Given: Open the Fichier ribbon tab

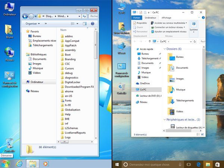Looking at the screenshot, I should click(x=137, y=18).
